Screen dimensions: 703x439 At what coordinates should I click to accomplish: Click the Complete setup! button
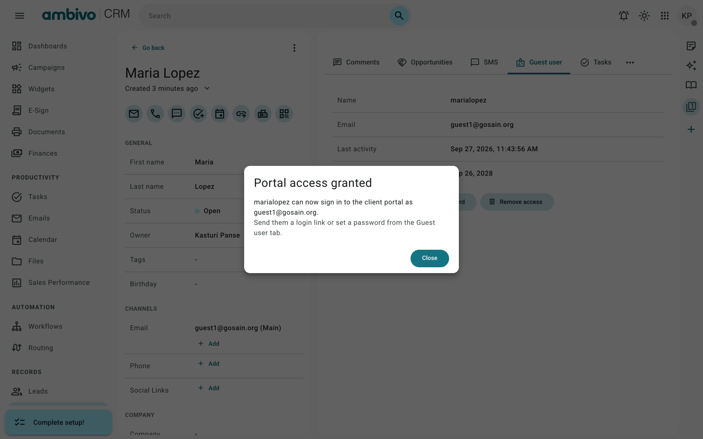tap(59, 422)
